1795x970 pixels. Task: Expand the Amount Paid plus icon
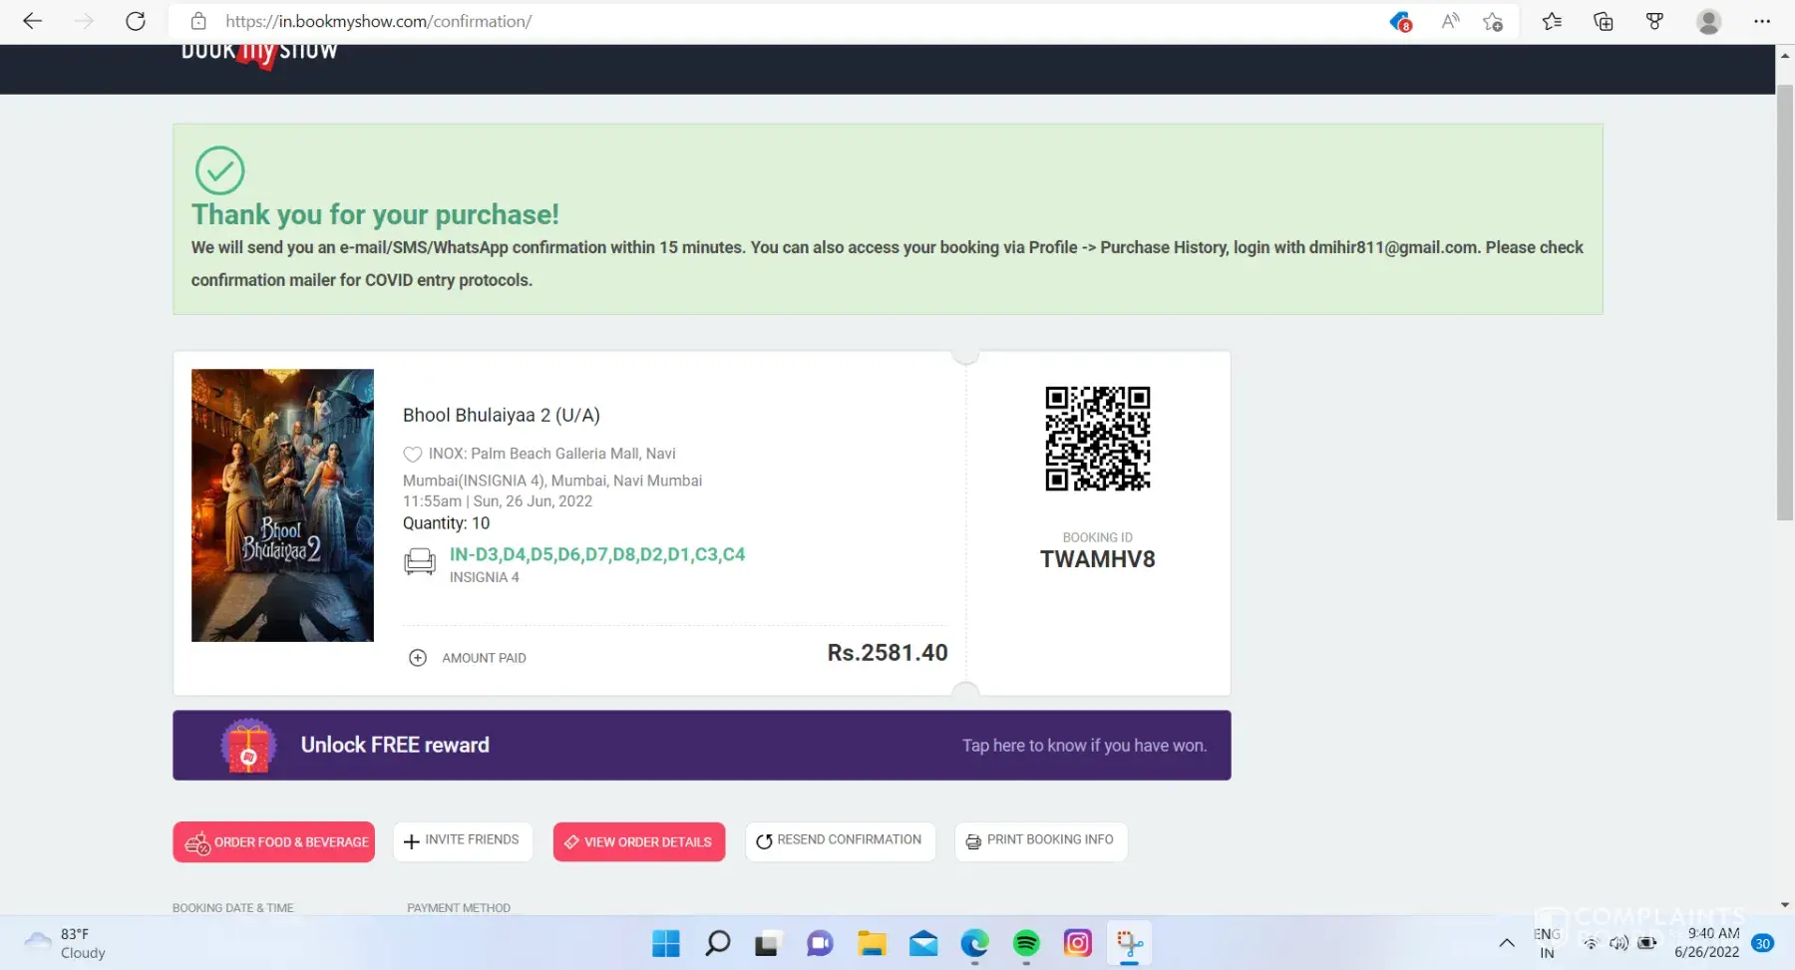[x=418, y=658]
